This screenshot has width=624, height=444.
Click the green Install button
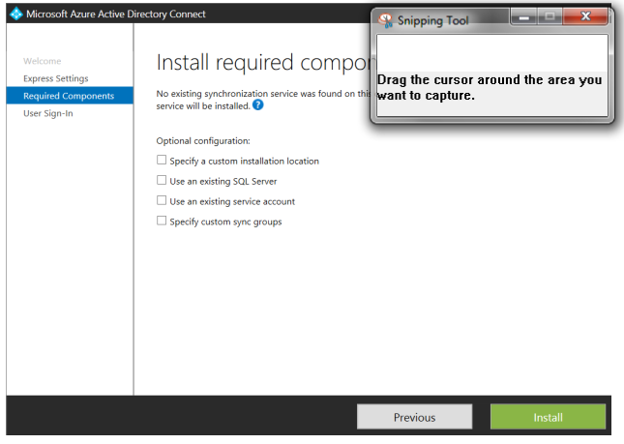pyautogui.click(x=548, y=417)
